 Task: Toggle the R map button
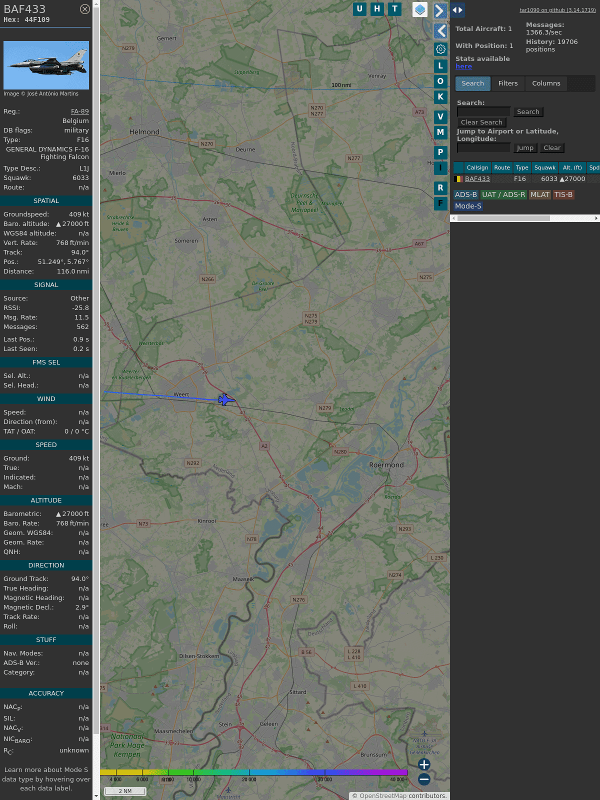coord(440,187)
